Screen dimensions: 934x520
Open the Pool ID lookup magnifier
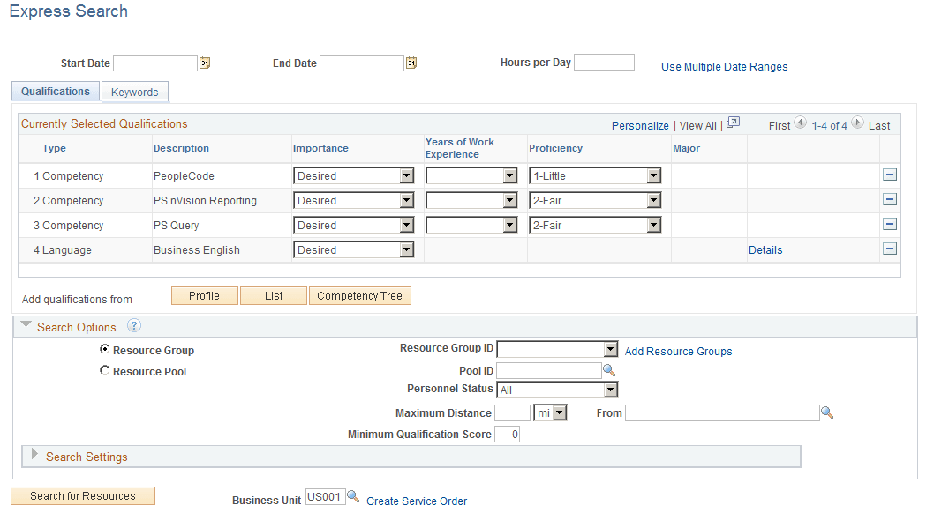click(x=608, y=370)
